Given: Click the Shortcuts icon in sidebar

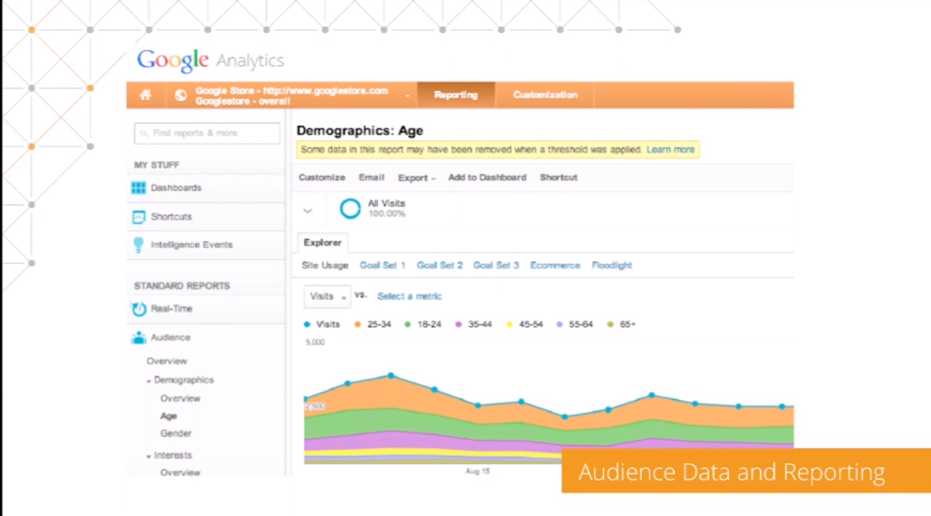Looking at the screenshot, I should click(x=139, y=217).
